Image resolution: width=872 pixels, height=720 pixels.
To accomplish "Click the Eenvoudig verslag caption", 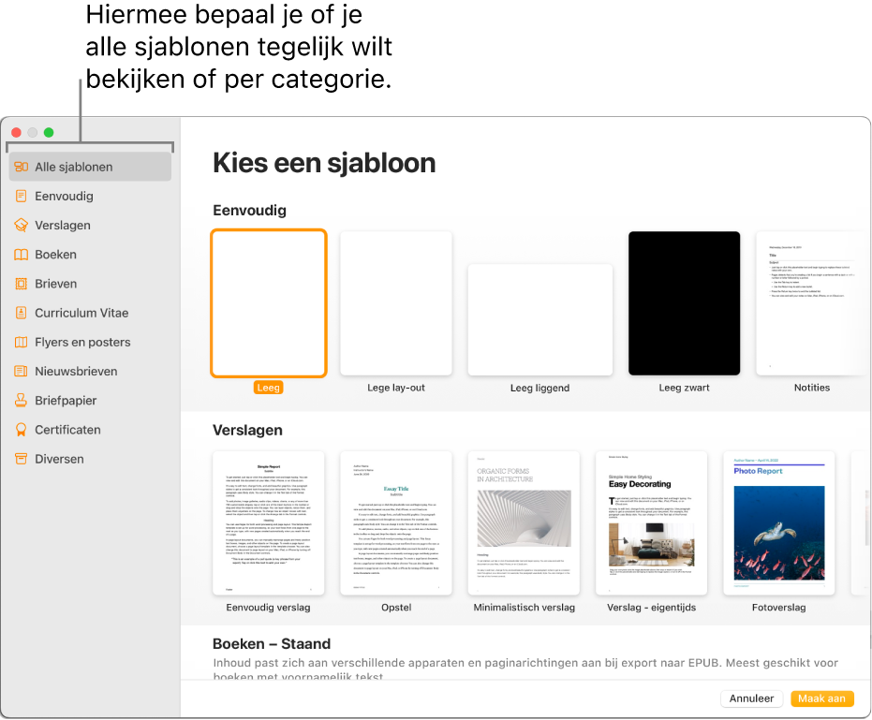I will coord(268,608).
